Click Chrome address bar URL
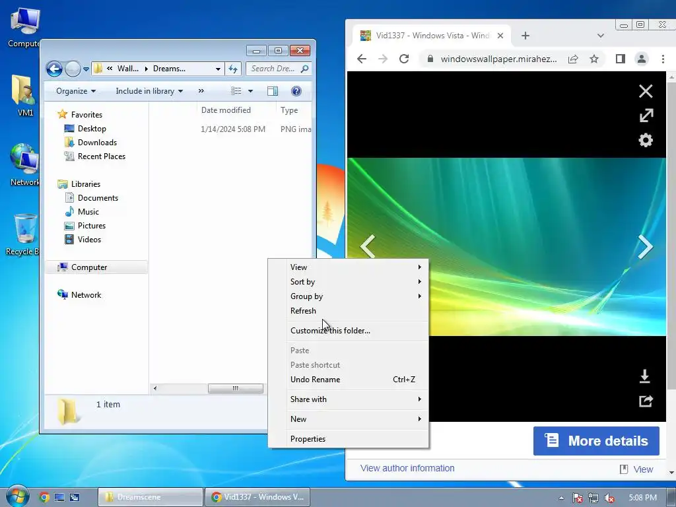Image resolution: width=676 pixels, height=507 pixels. pyautogui.click(x=498, y=59)
